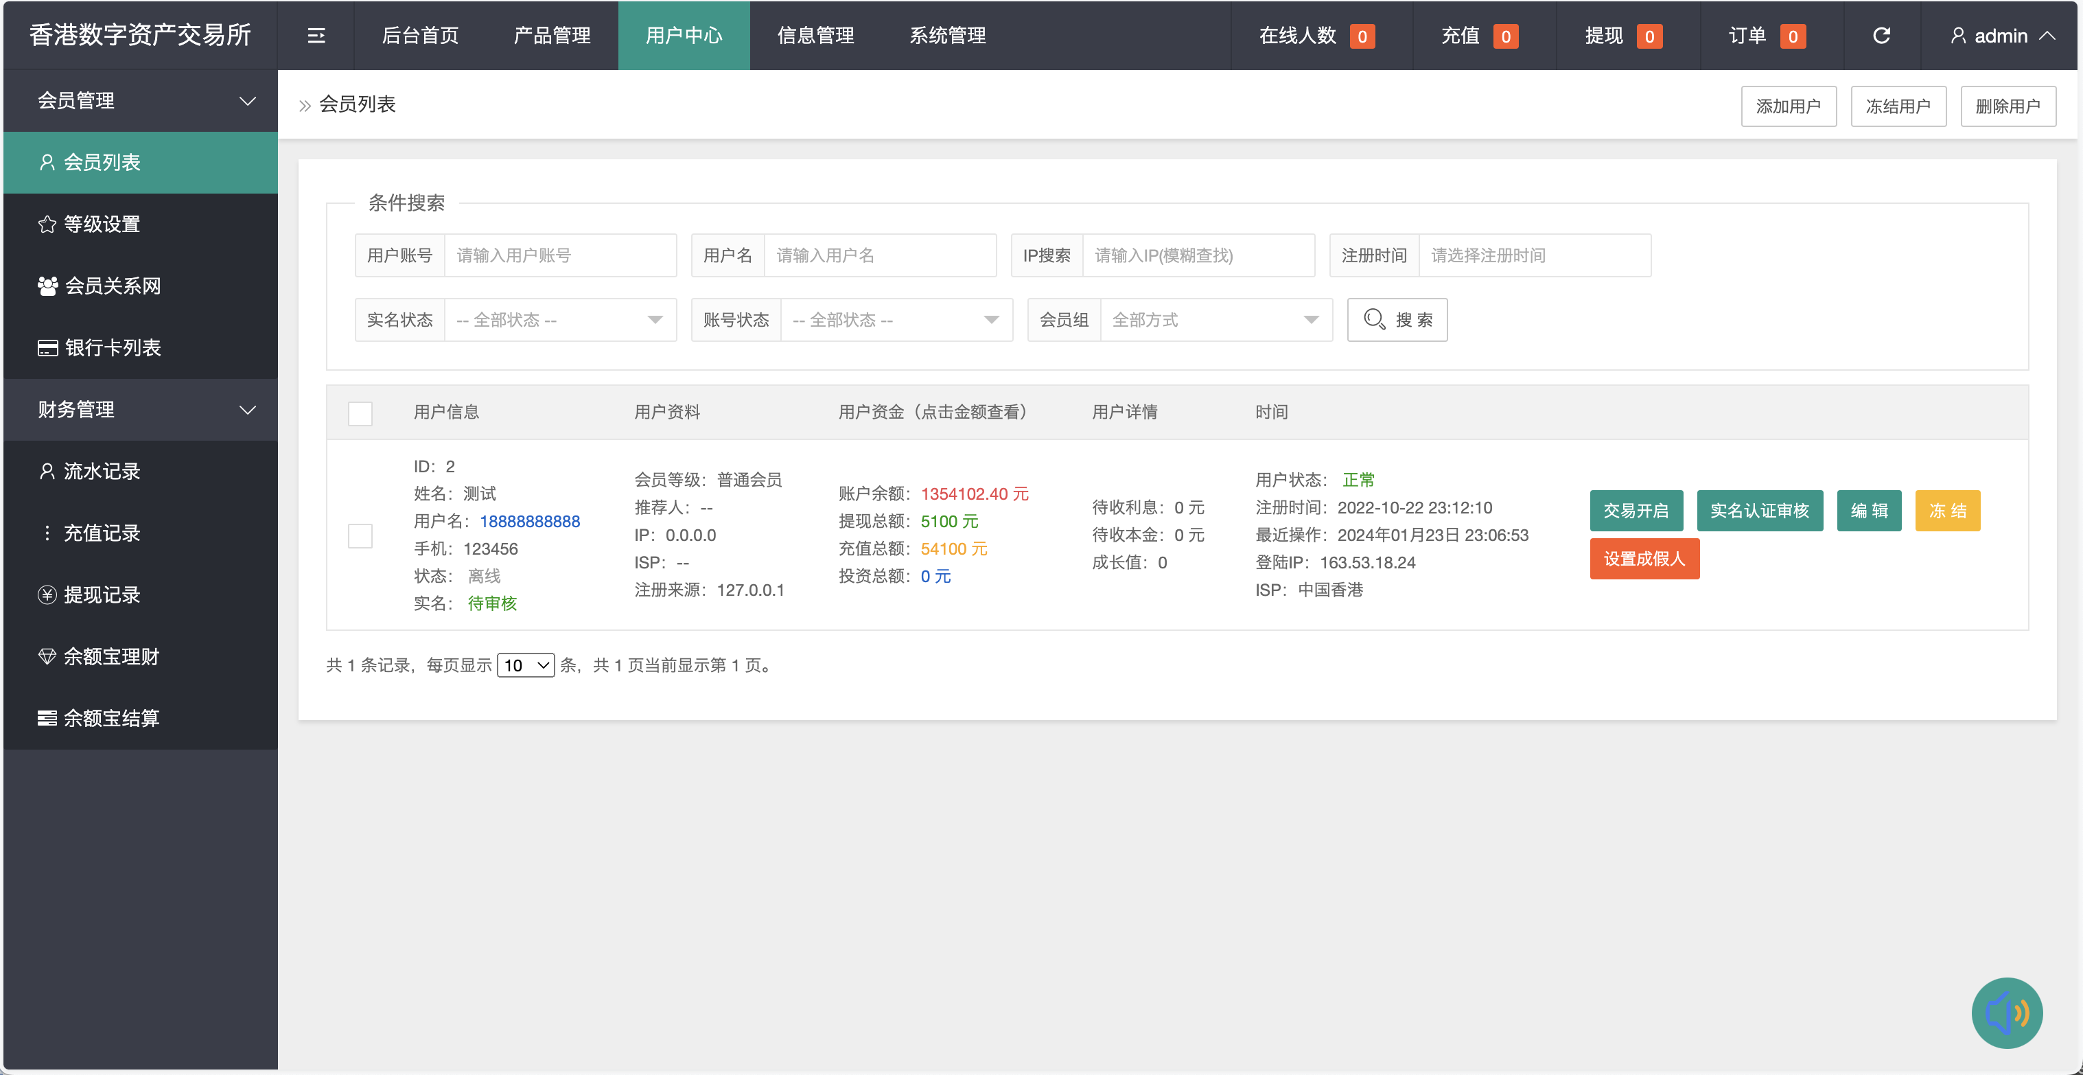Click the speaker icon at bottom right
Image resolution: width=2083 pixels, height=1075 pixels.
click(x=2007, y=1013)
